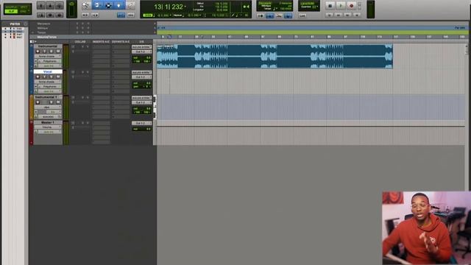Select the Instrumental track name

tap(48, 46)
